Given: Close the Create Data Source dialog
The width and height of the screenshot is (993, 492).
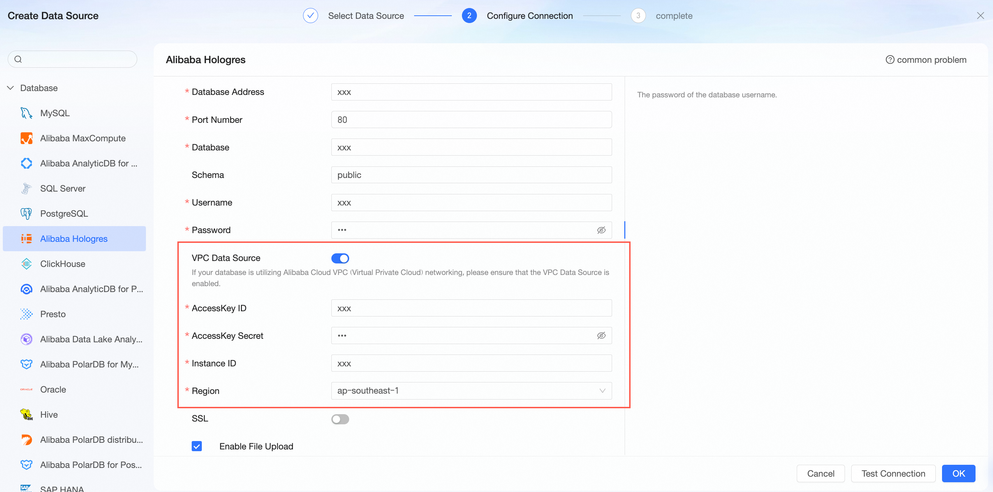Looking at the screenshot, I should (980, 15).
